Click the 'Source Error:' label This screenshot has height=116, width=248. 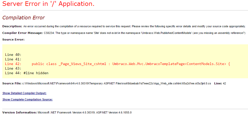click(x=13, y=40)
